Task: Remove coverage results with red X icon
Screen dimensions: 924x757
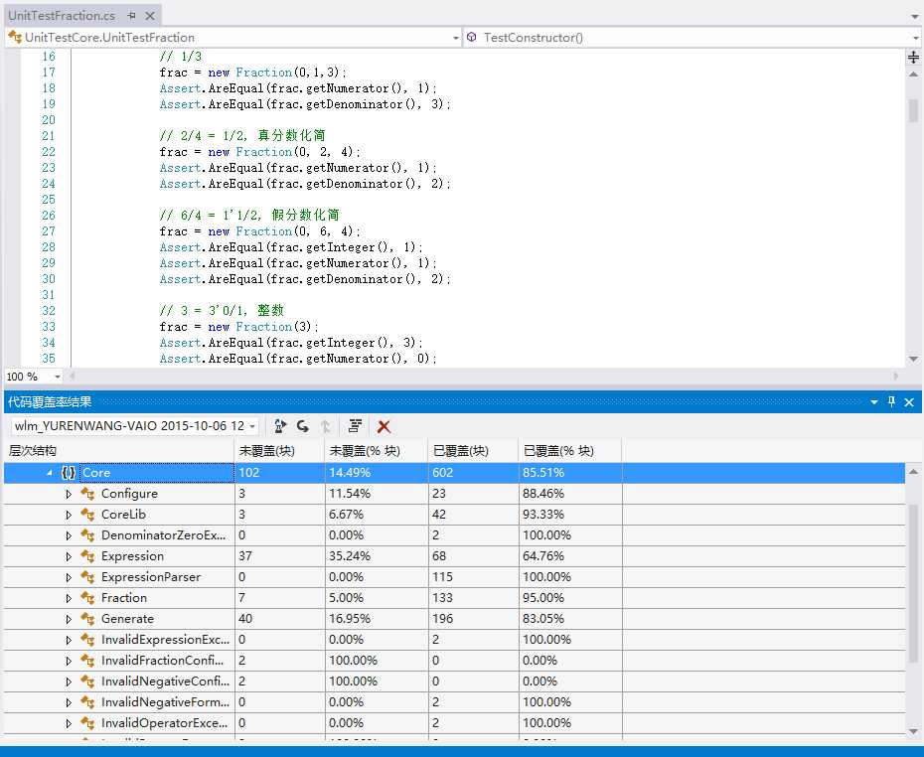Action: [384, 426]
